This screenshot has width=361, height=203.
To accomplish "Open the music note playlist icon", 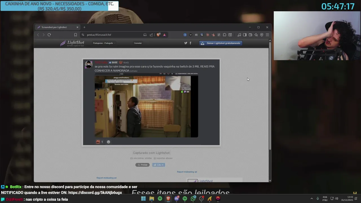I will 239,35.
